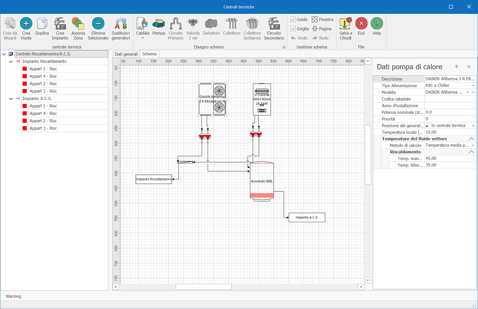
Task: Click the Esci button
Action: point(361,24)
